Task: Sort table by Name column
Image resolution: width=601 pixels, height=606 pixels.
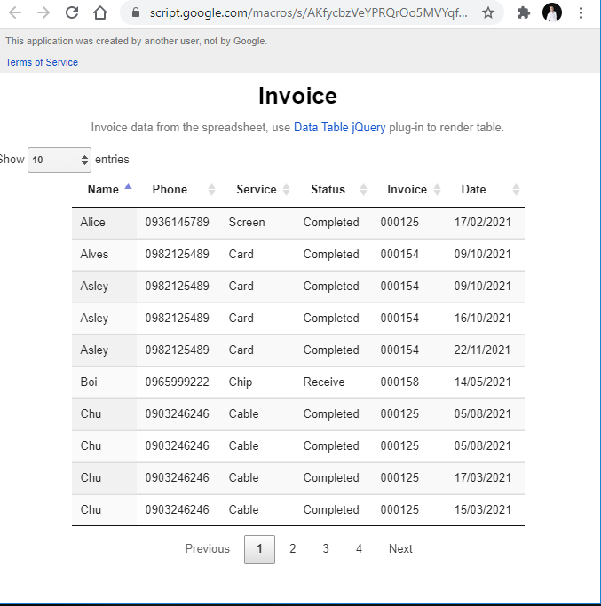Action: 104,189
